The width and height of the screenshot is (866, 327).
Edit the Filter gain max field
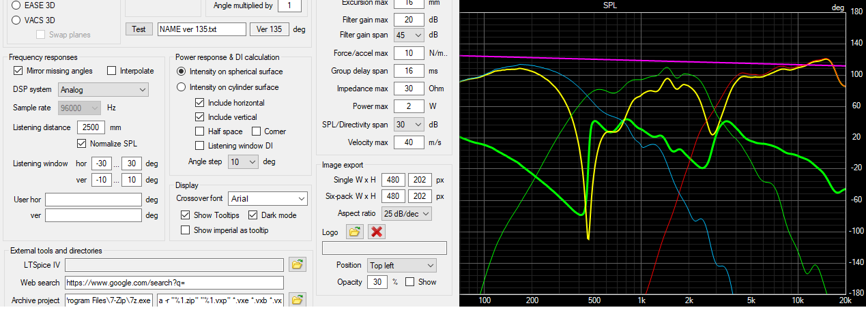(409, 20)
